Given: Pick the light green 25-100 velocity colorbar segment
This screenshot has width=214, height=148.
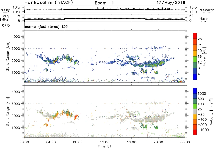Looking at the screenshot, I should tap(195, 106).
